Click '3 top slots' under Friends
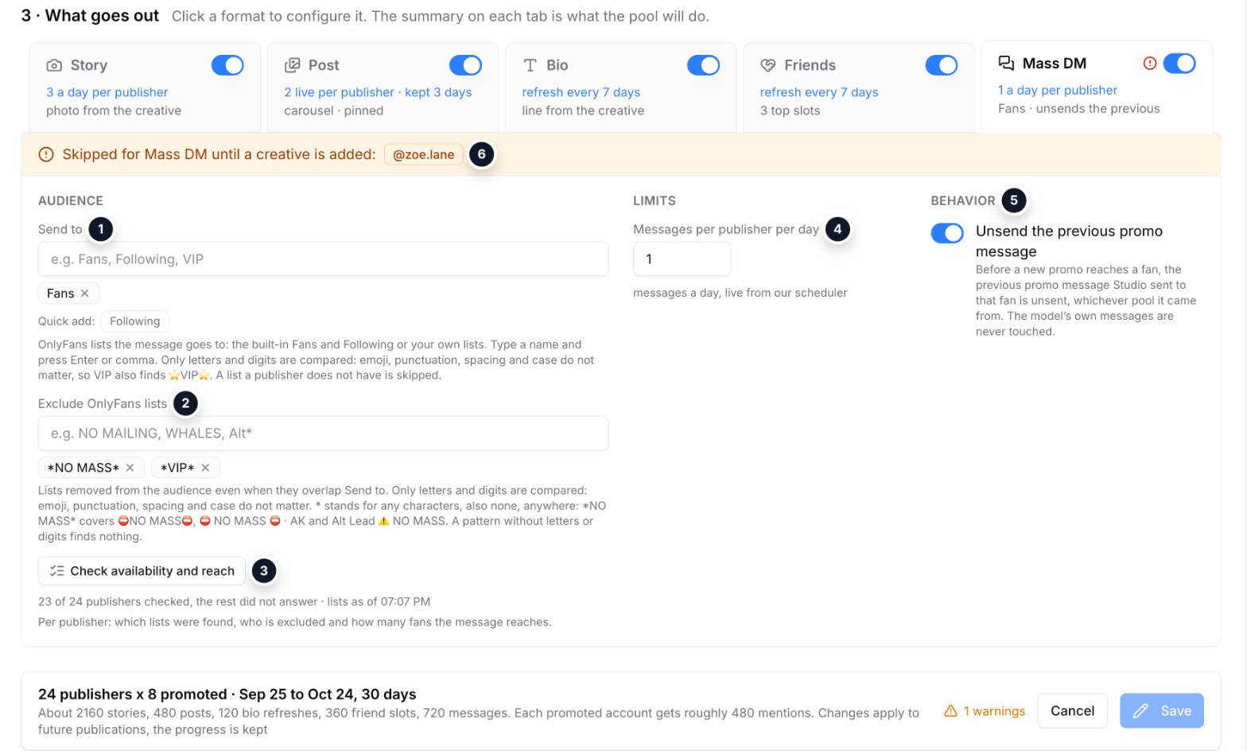 tap(790, 111)
